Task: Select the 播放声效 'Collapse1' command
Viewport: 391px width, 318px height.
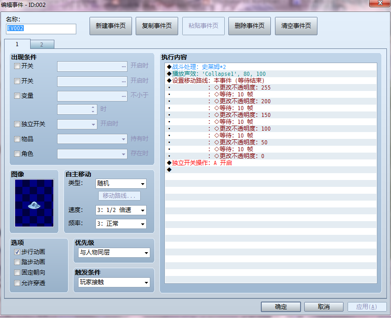Action: point(271,74)
